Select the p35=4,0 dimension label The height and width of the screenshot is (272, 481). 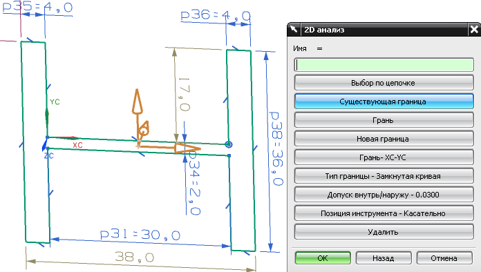coord(37,7)
